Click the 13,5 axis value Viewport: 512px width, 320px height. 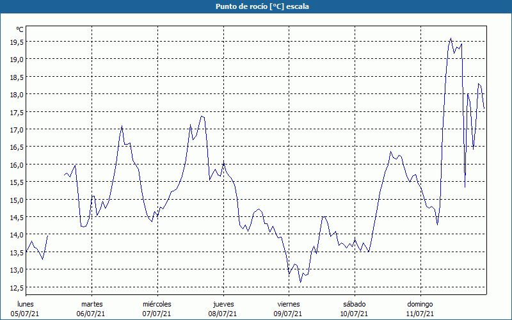pyautogui.click(x=17, y=252)
